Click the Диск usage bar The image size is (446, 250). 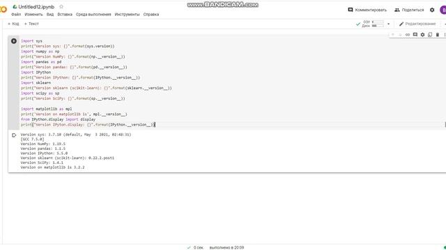tap(378, 26)
